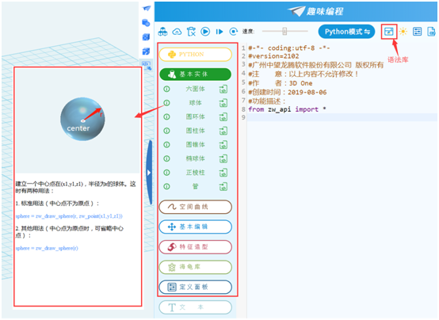Collapse the 基本实体 category

[x=196, y=74]
